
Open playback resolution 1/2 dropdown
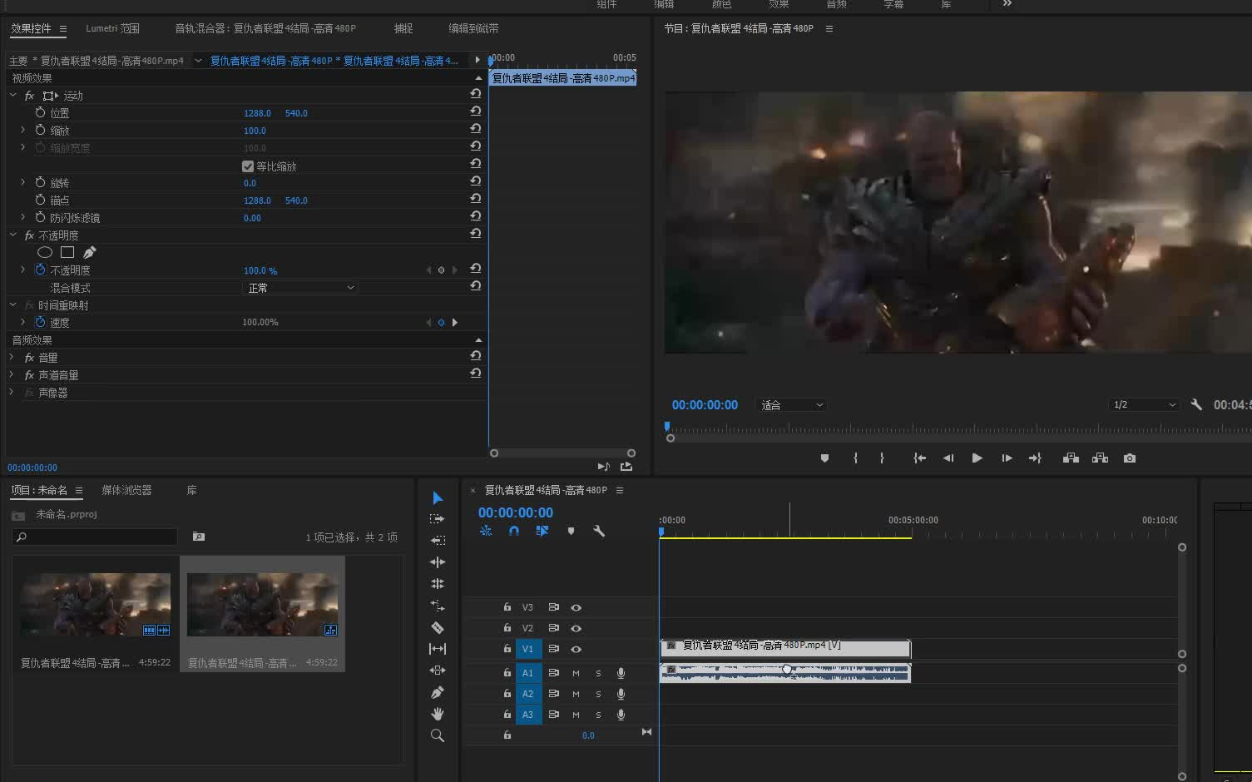click(x=1145, y=405)
